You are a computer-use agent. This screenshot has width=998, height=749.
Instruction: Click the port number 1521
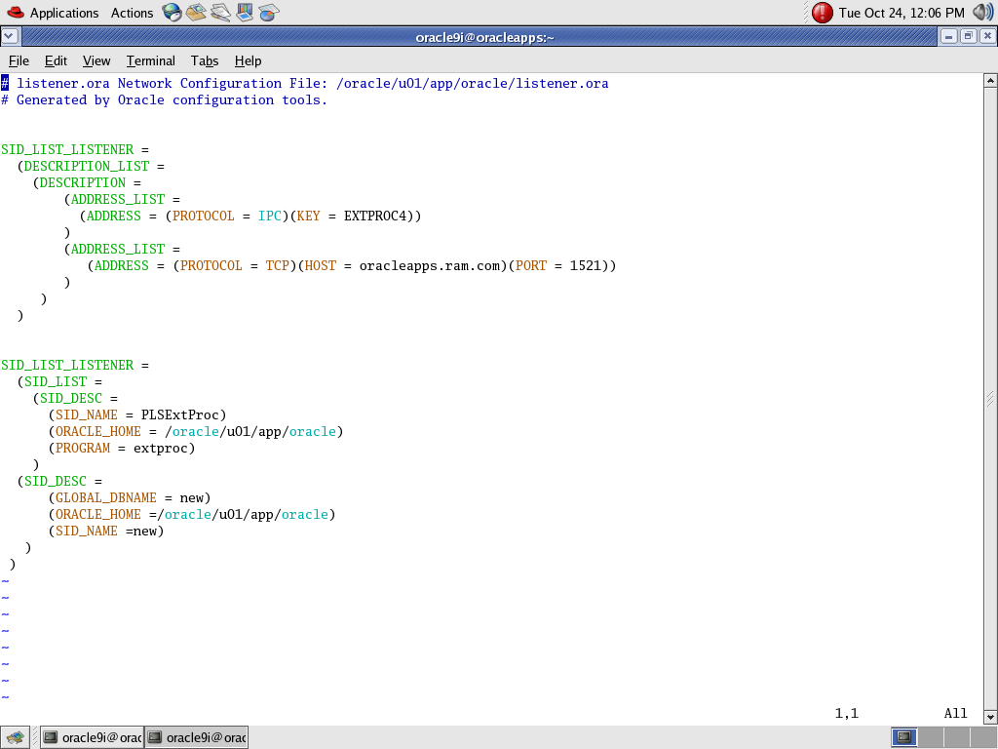586,265
